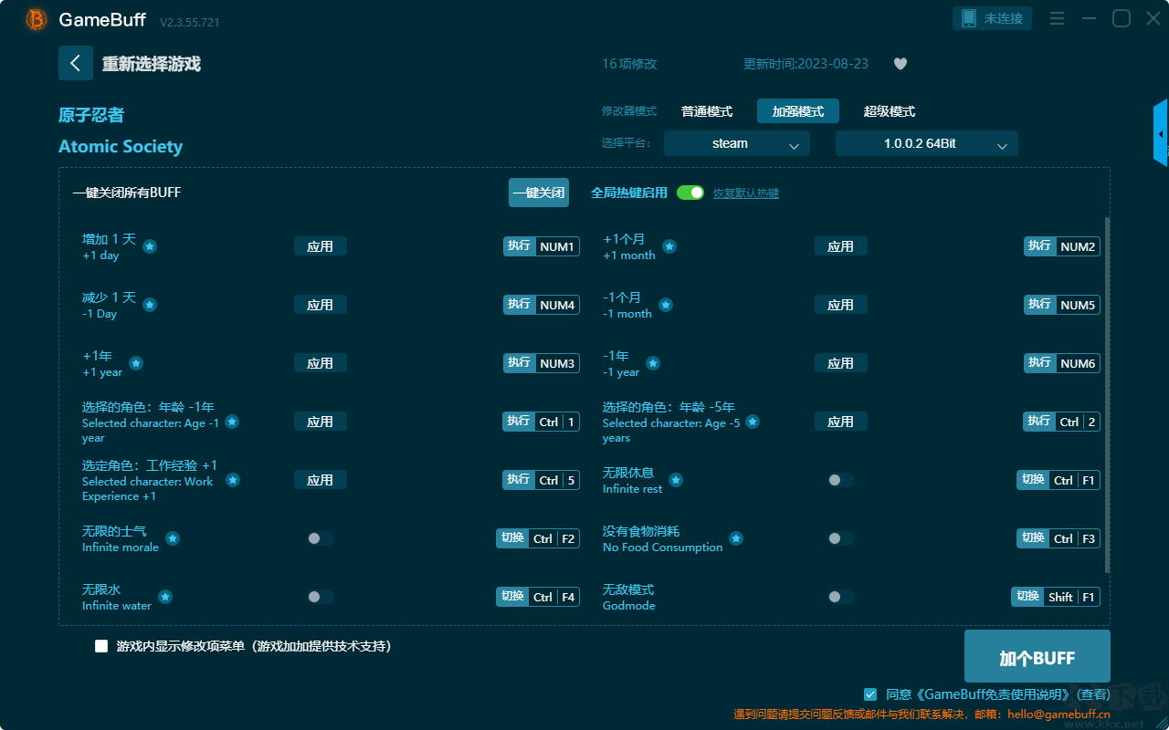1169x730 pixels.
Task: Click the 加个BUFF button
Action: tap(1037, 658)
